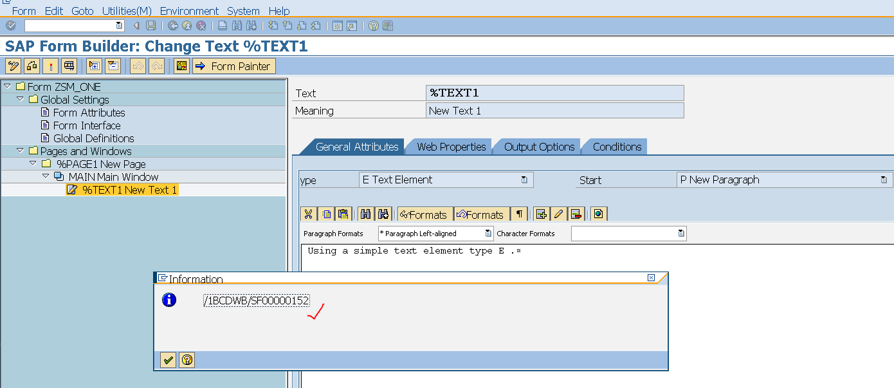The image size is (894, 388).
Task: Toggle paragraph marks with the Pilcrow icon
Action: [x=520, y=214]
